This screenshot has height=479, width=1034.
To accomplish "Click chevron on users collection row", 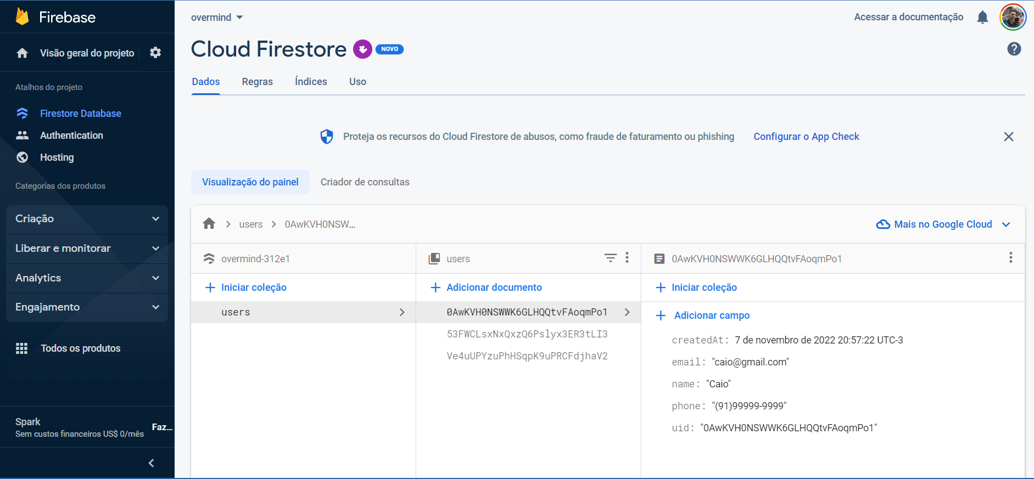I will tap(402, 312).
